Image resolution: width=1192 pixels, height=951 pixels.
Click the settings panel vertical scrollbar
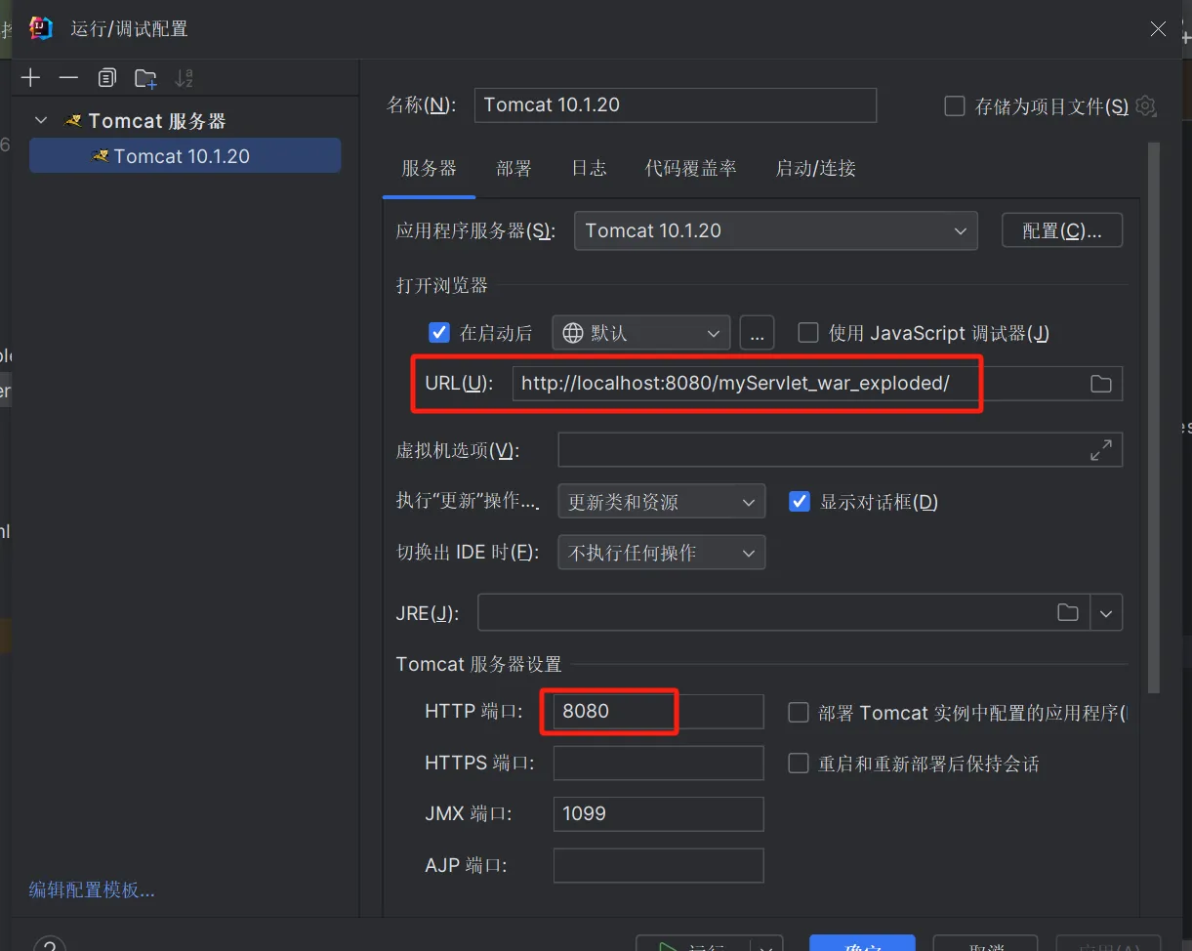[1154, 417]
